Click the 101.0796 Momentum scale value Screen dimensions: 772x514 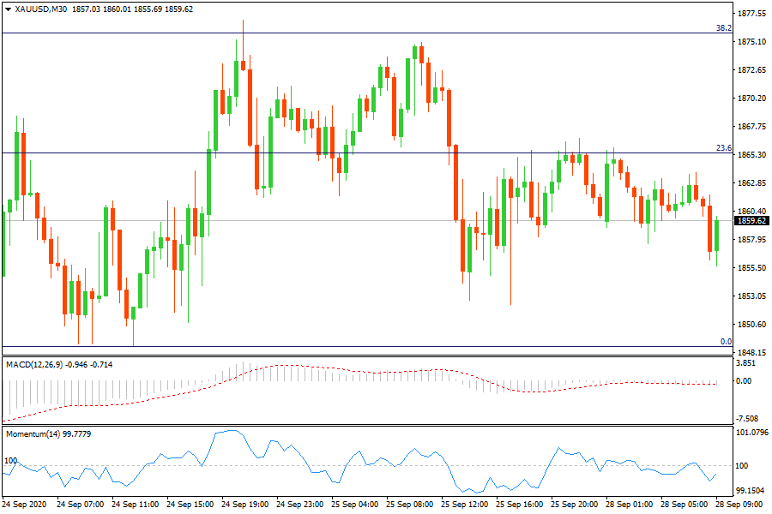(752, 433)
